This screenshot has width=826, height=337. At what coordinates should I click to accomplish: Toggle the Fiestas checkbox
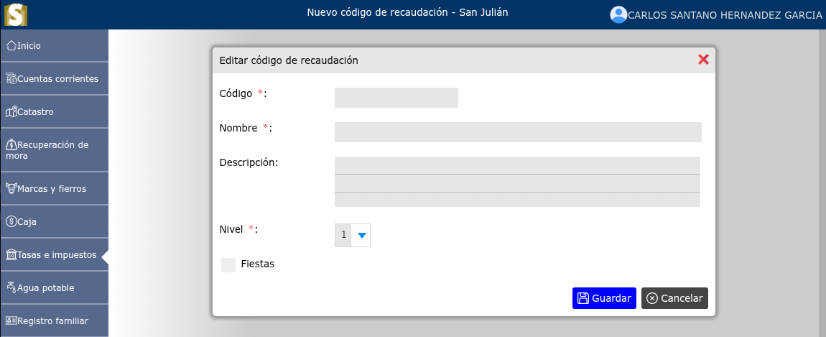click(x=228, y=264)
